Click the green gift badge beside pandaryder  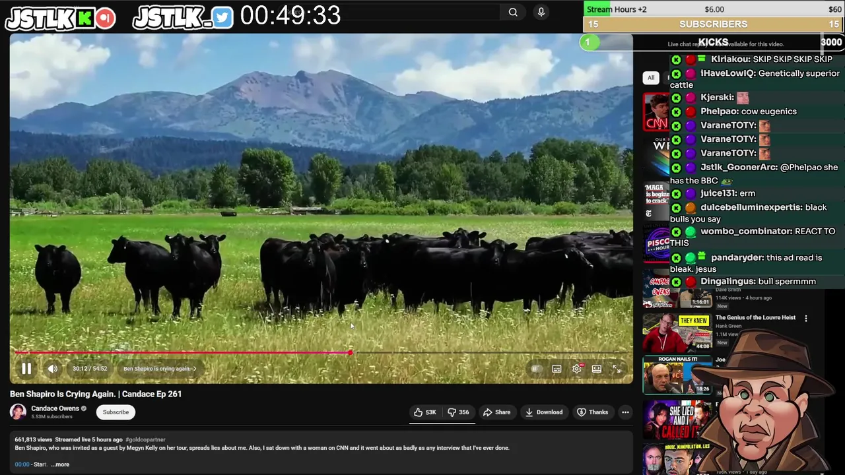pos(702,256)
